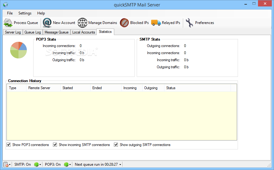Sort by the Incoming column header
This screenshot has height=170, width=274.
click(x=132, y=88)
